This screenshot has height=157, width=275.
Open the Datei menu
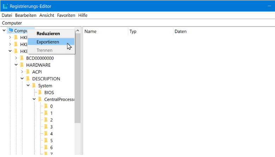7,15
